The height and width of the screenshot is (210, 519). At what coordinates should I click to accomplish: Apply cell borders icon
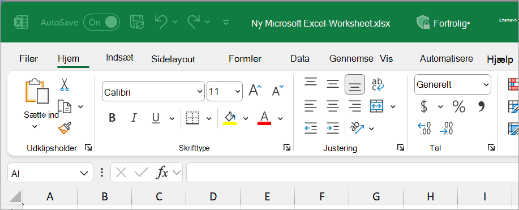(x=192, y=118)
